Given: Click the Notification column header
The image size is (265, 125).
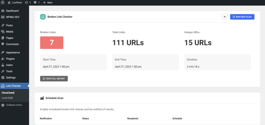Looking at the screenshot, I should [x=46, y=119].
